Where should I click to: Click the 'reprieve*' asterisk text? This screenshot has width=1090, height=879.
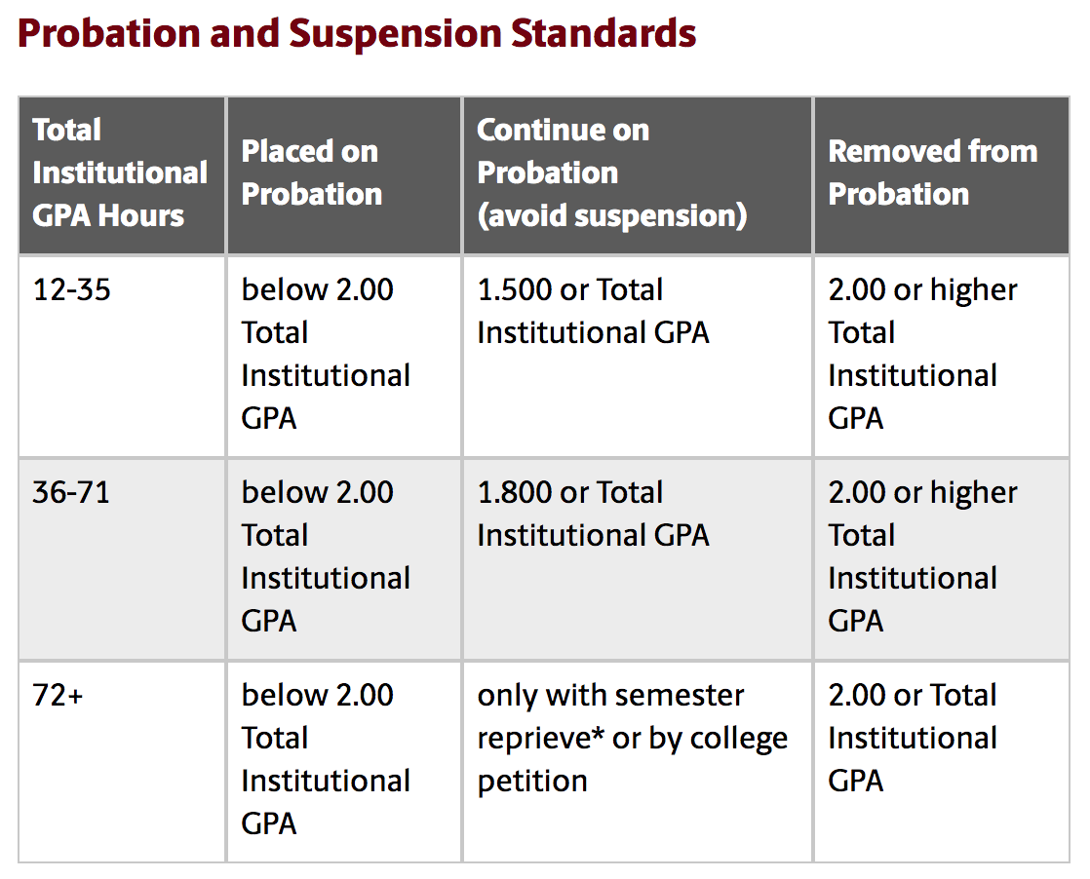(x=540, y=738)
